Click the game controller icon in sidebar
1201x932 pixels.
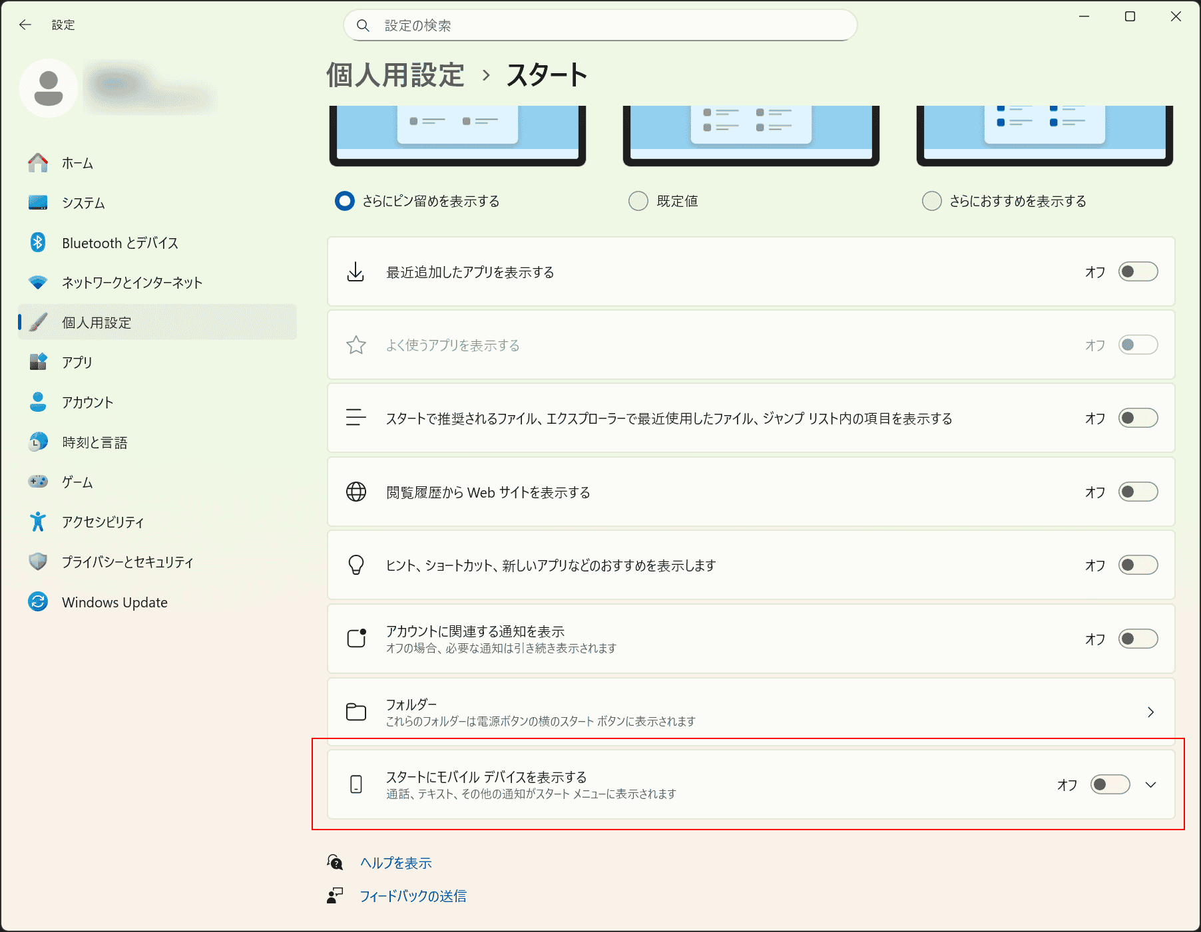pyautogui.click(x=38, y=482)
